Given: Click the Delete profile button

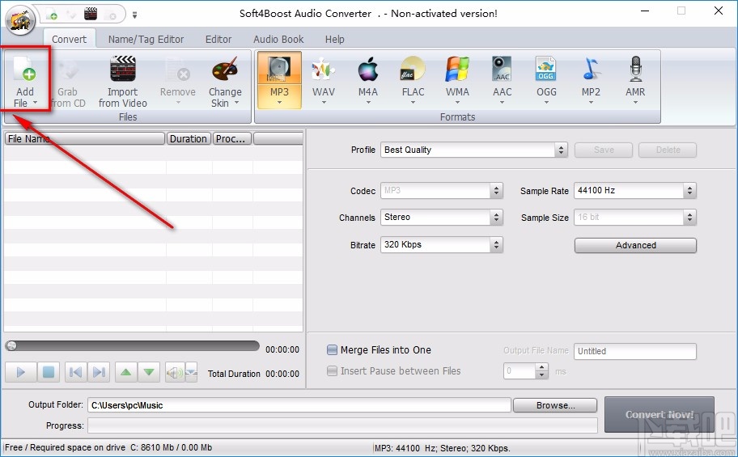Looking at the screenshot, I should click(x=668, y=150).
